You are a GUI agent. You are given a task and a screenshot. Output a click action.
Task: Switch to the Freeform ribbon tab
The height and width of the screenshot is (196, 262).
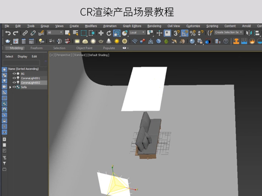click(37, 48)
